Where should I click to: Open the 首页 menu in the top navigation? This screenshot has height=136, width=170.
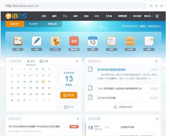[x=44, y=16]
